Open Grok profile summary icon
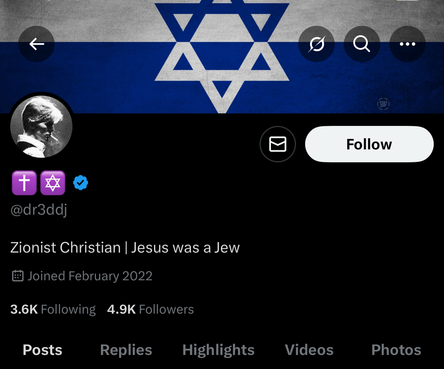Screen dimensions: 444x369 (316, 44)
